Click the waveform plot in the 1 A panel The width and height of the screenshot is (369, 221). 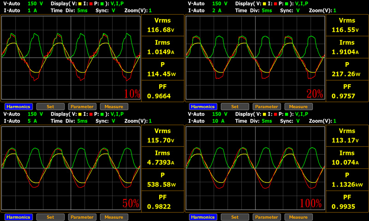(x=71, y=58)
